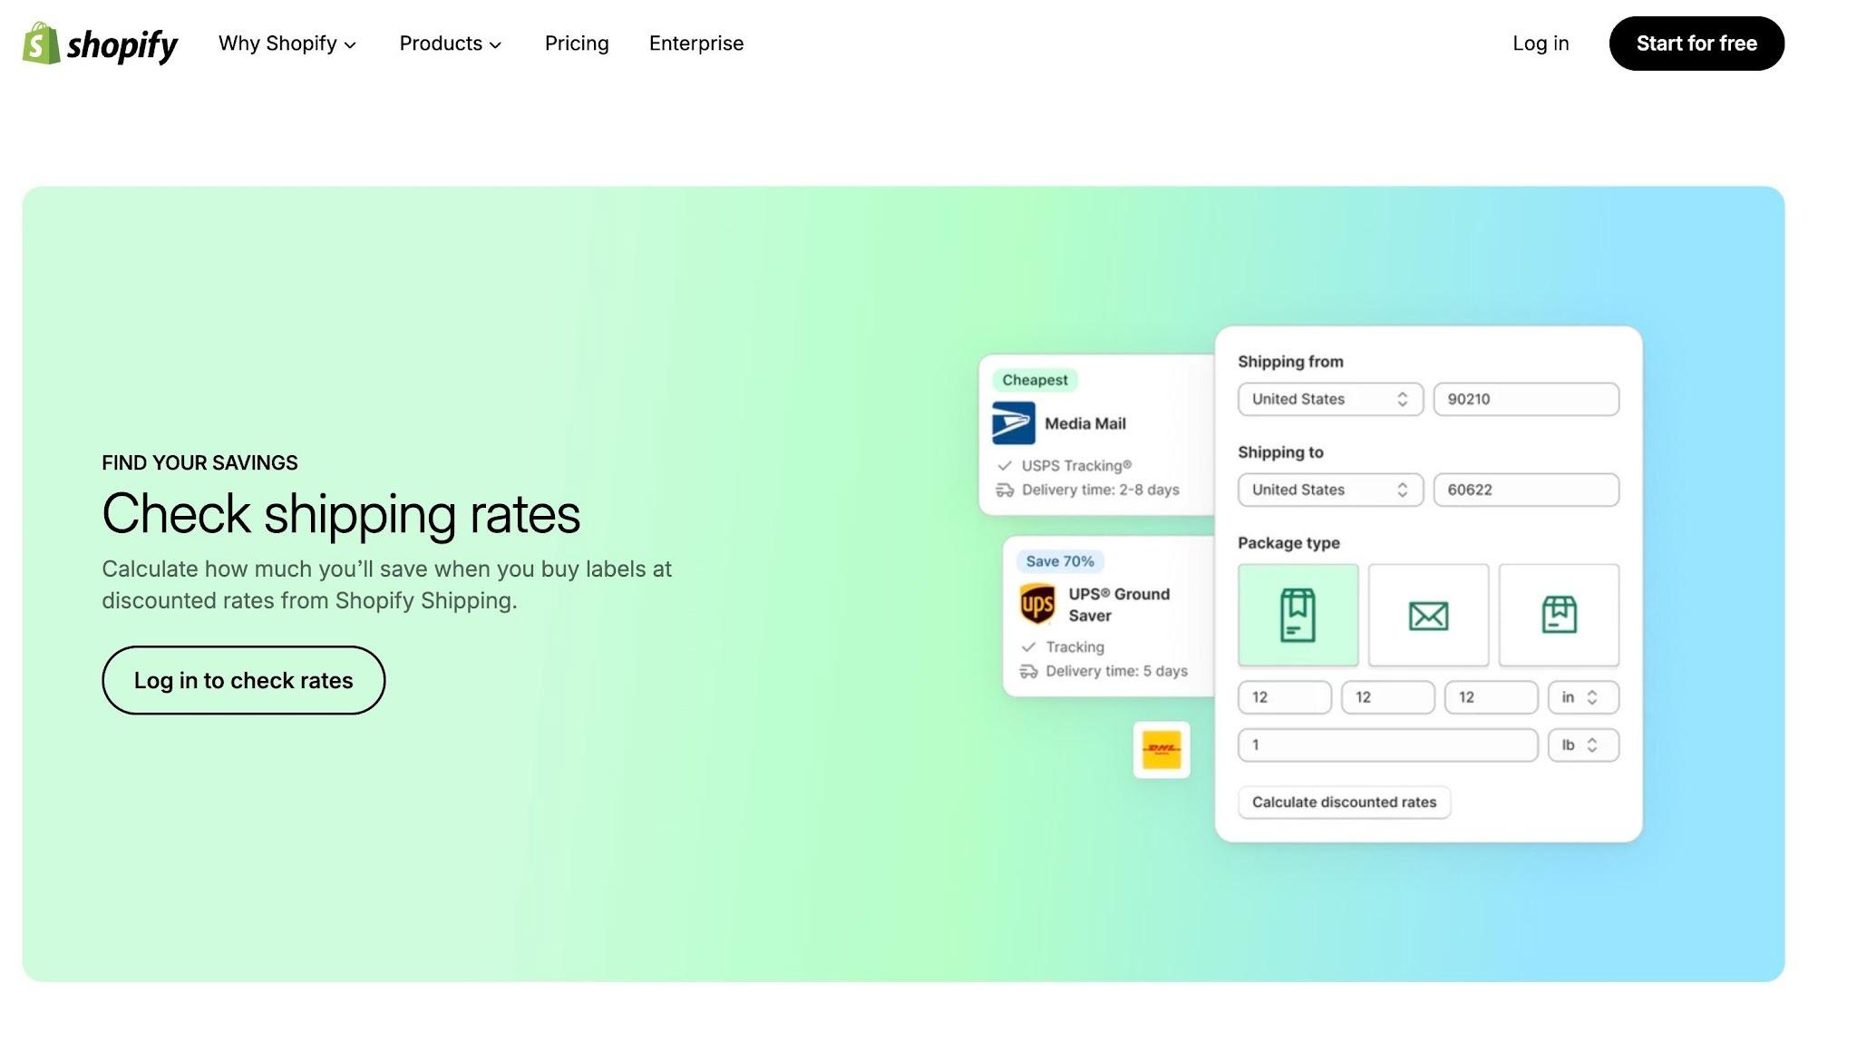The image size is (1857, 1059).
Task: Open the lb weight unit dropdown
Action: click(1583, 745)
